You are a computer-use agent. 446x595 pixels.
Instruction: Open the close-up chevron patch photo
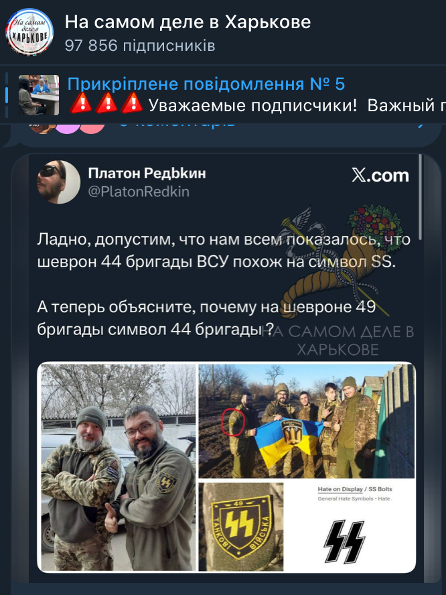tap(241, 526)
